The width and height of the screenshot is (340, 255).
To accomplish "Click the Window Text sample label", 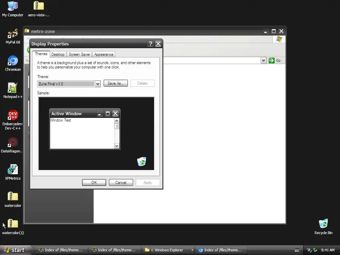I will [x=60, y=120].
